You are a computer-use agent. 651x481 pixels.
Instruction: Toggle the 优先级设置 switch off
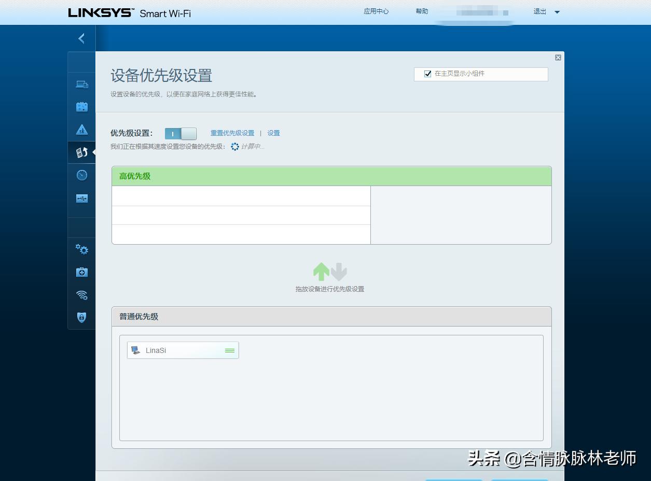pyautogui.click(x=180, y=133)
